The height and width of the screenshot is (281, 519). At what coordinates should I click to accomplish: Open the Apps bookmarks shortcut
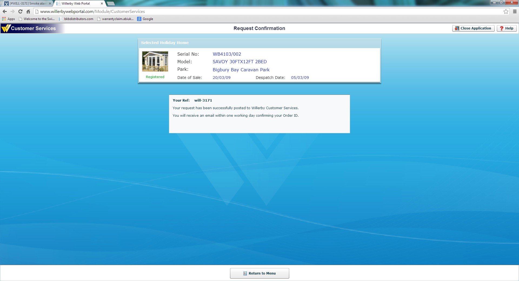9,19
